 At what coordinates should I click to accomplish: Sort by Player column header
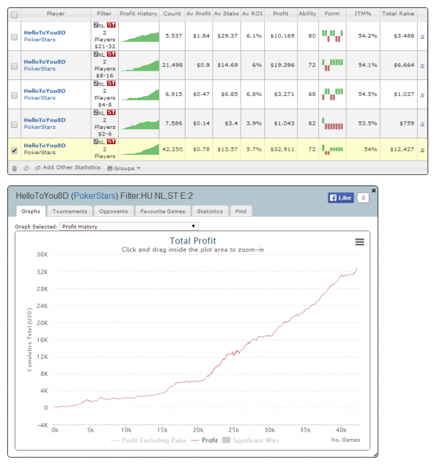coord(56,14)
